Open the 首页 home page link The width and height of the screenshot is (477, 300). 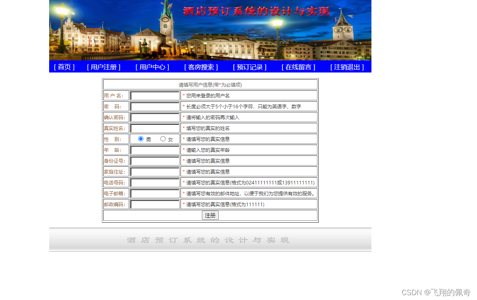click(x=64, y=67)
